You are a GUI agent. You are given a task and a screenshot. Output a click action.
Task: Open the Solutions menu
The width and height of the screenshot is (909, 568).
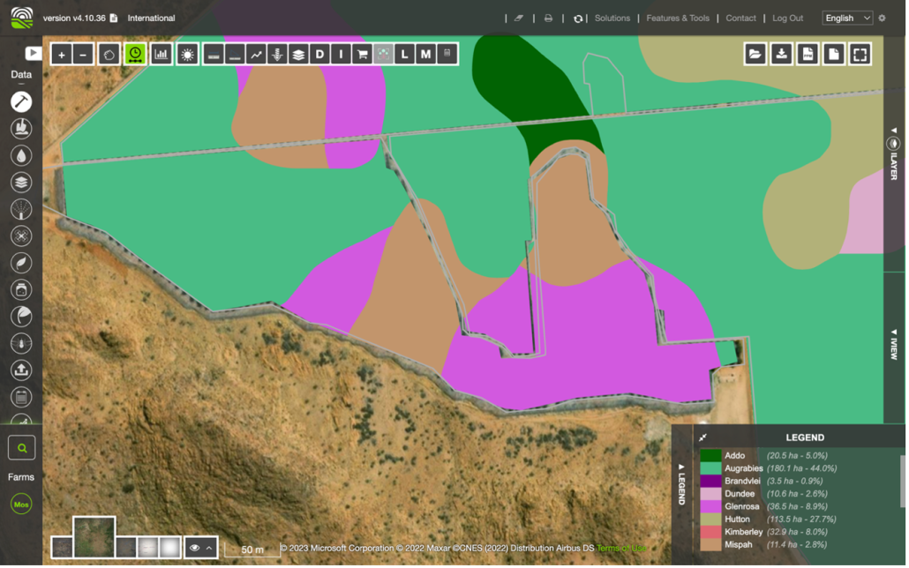(x=612, y=18)
